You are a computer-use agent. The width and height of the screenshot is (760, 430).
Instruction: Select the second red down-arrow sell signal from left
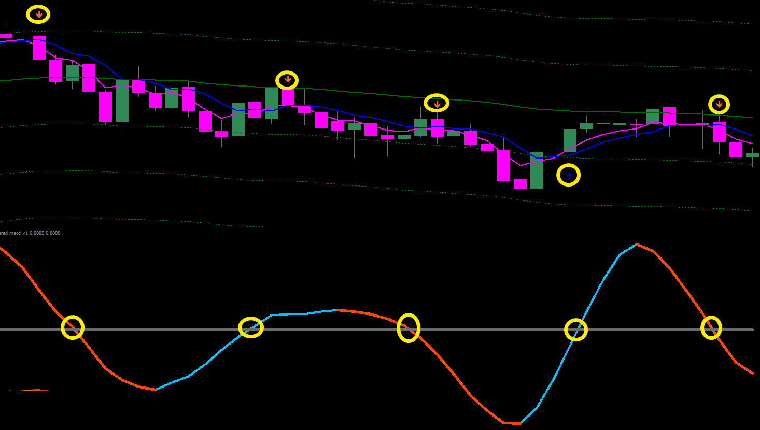click(x=288, y=80)
